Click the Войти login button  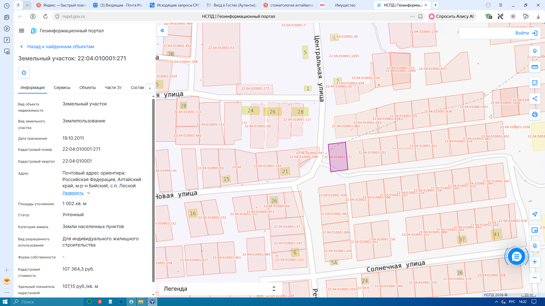pyautogui.click(x=526, y=33)
